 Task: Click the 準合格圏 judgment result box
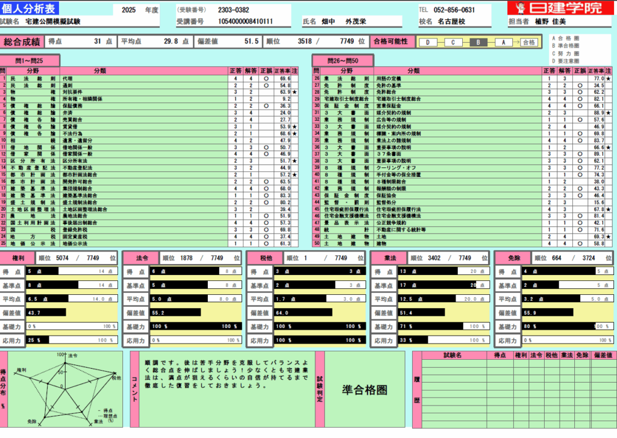coord(365,390)
